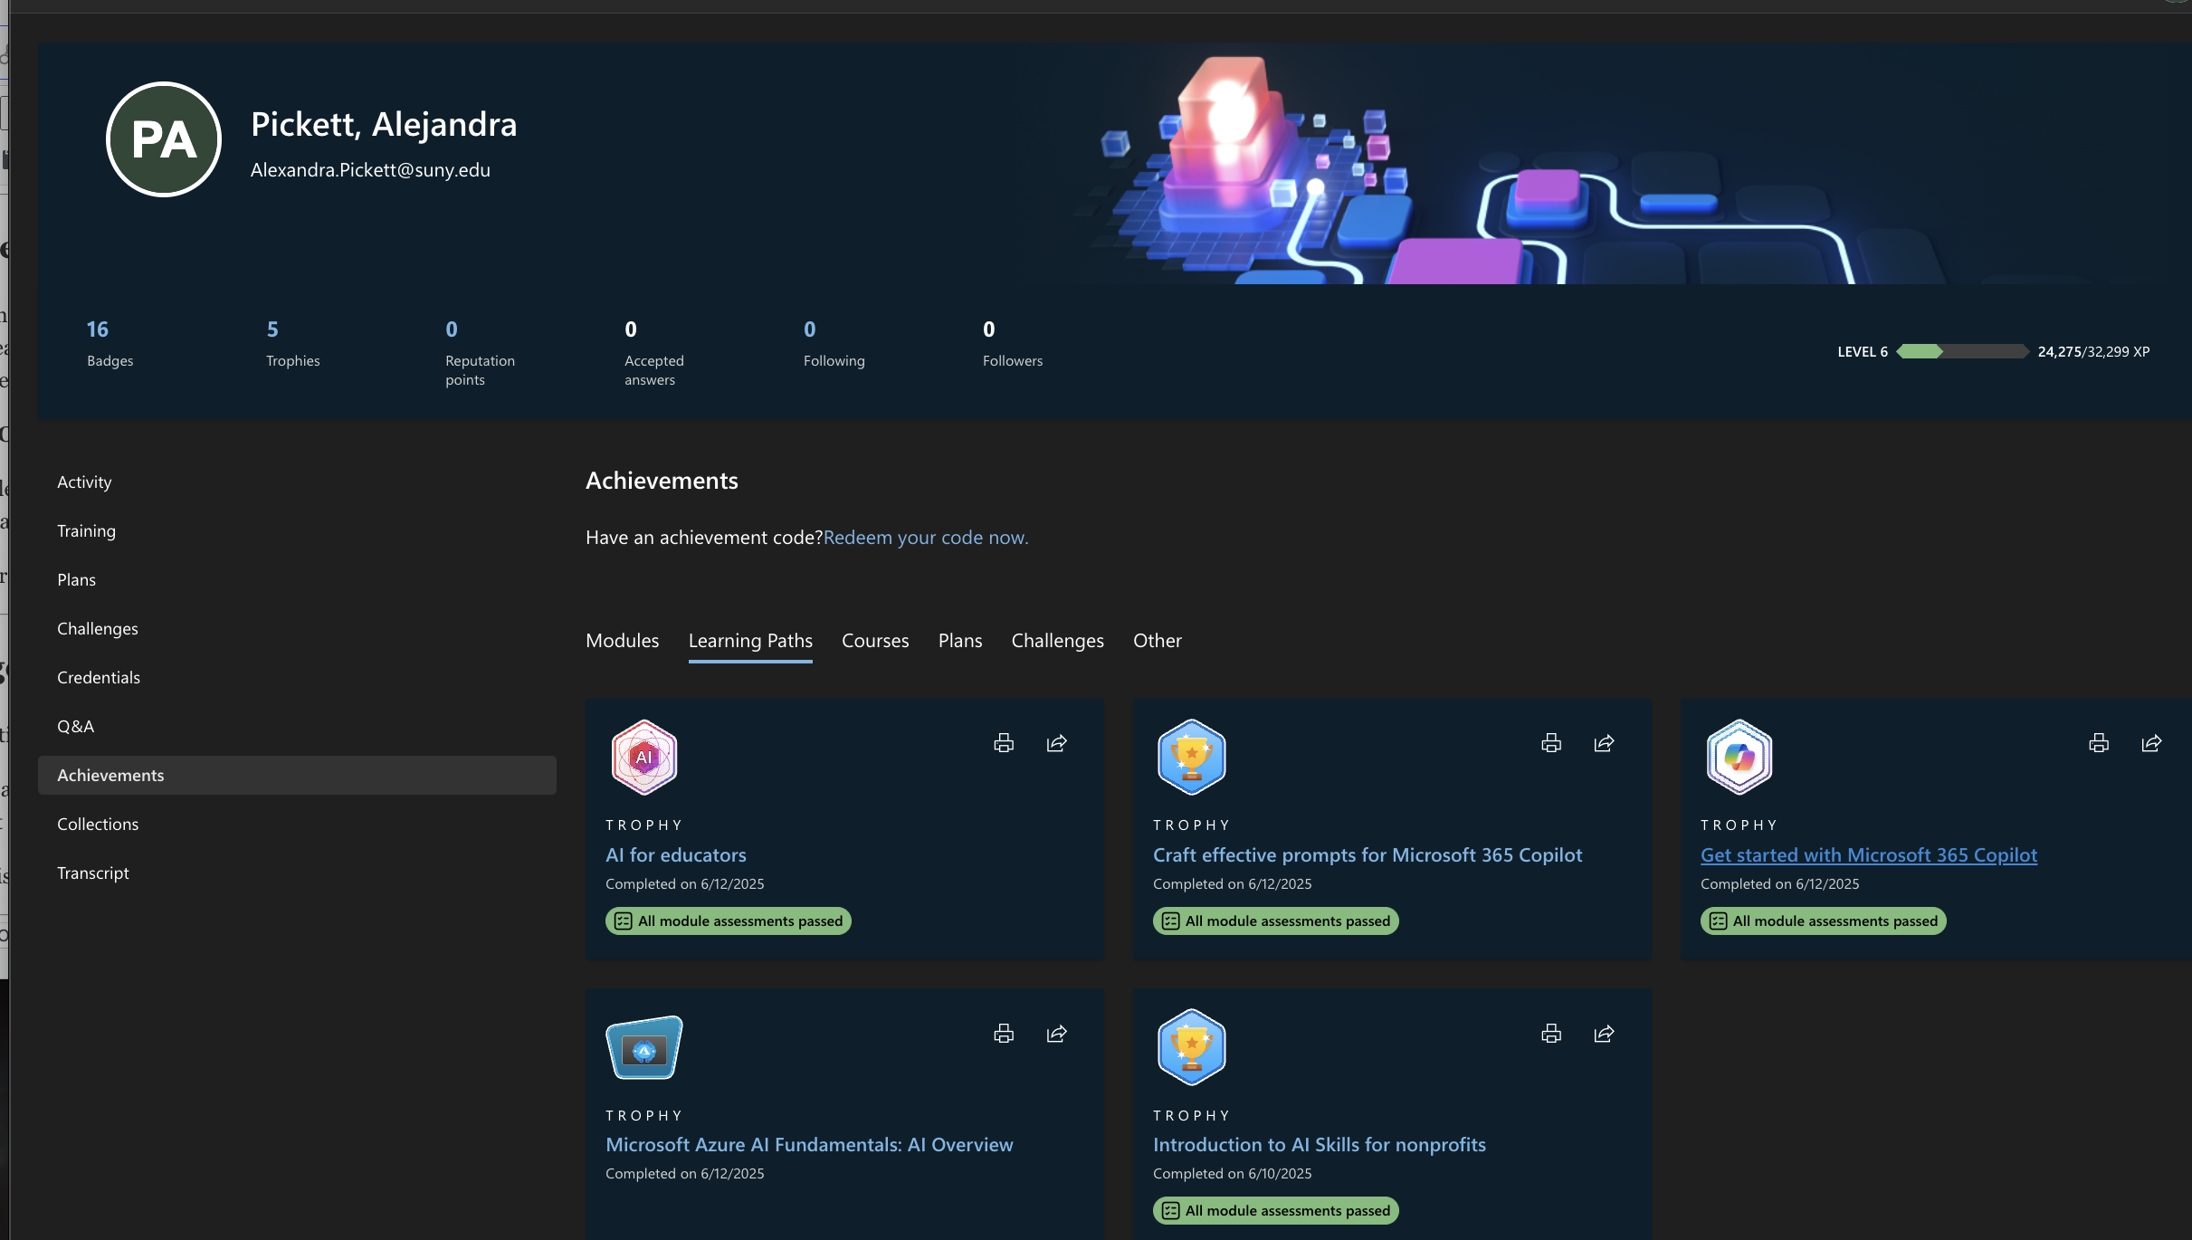Click the 0 Following stat
This screenshot has height=1240, width=2192.
tap(834, 343)
